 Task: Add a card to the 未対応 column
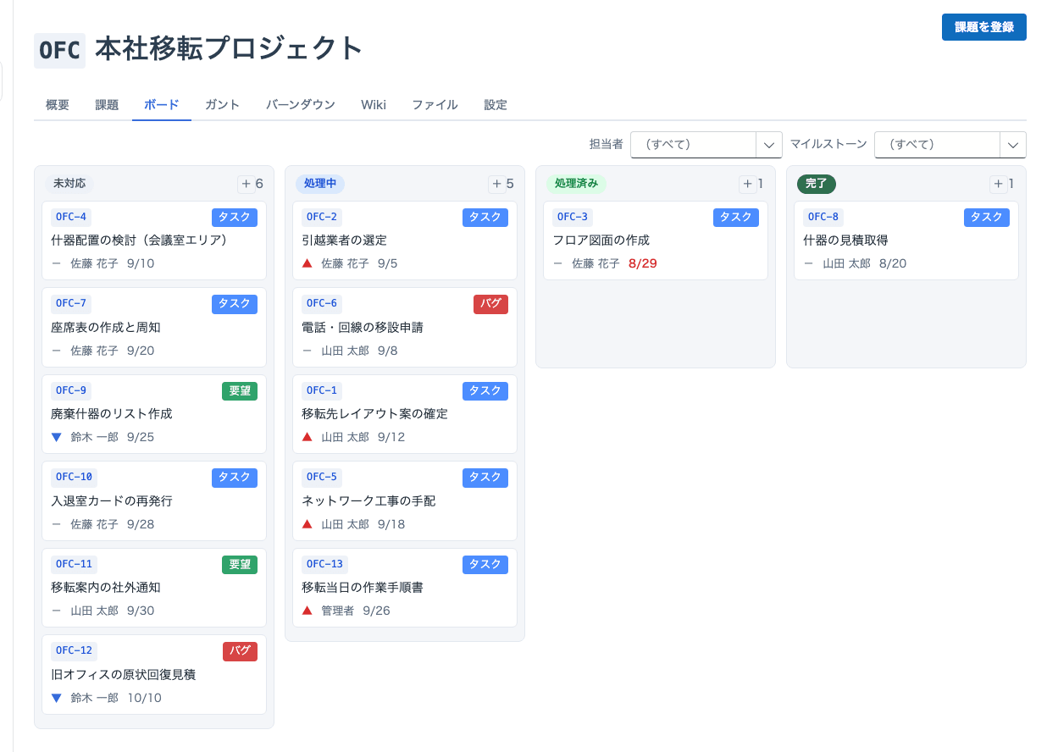(x=247, y=184)
